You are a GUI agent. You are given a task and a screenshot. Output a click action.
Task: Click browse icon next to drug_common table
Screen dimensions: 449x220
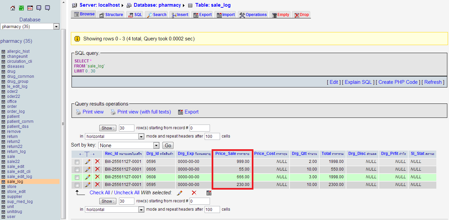click(3, 76)
